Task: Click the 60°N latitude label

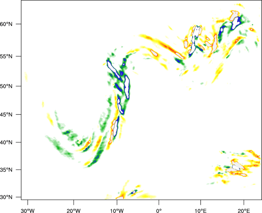Action: [6, 24]
